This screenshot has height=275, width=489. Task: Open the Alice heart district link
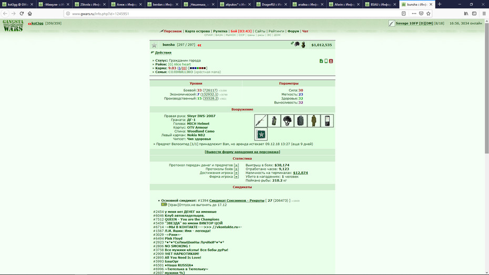pos(182,64)
